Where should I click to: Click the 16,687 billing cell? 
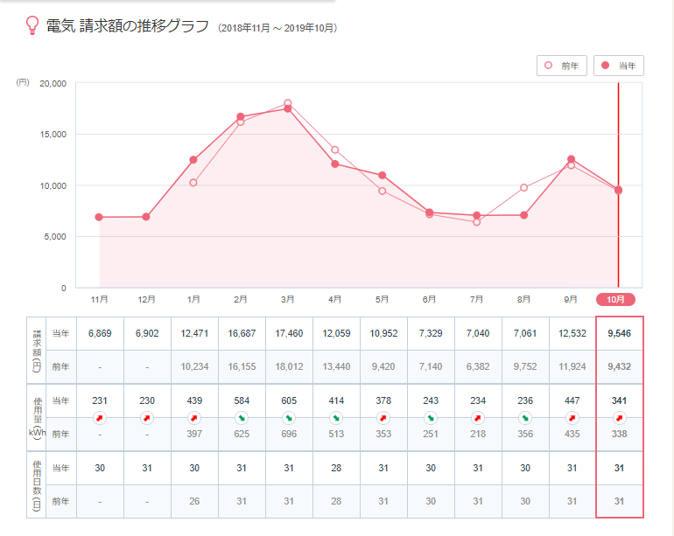click(242, 333)
